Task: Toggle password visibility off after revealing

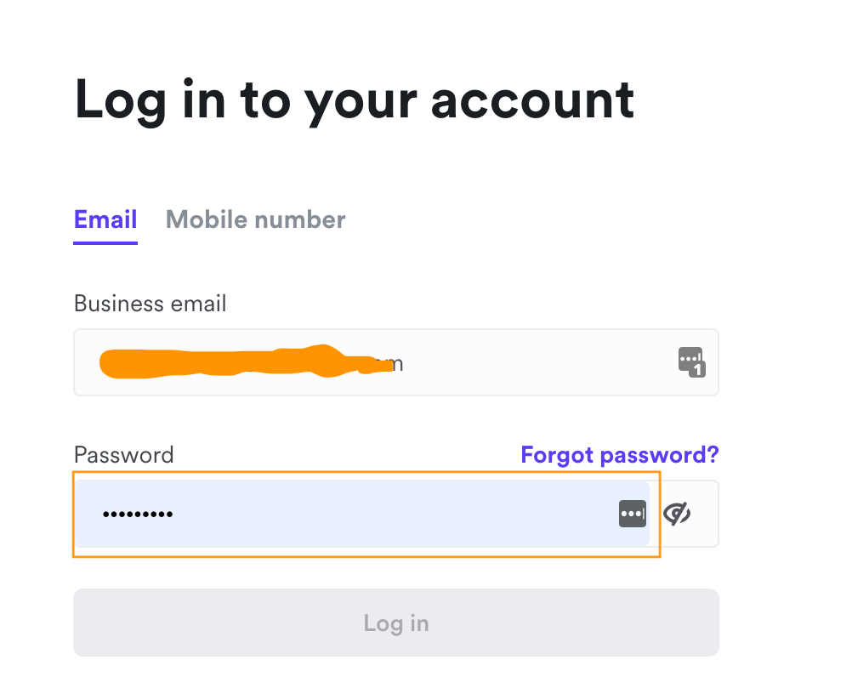Action: (678, 514)
